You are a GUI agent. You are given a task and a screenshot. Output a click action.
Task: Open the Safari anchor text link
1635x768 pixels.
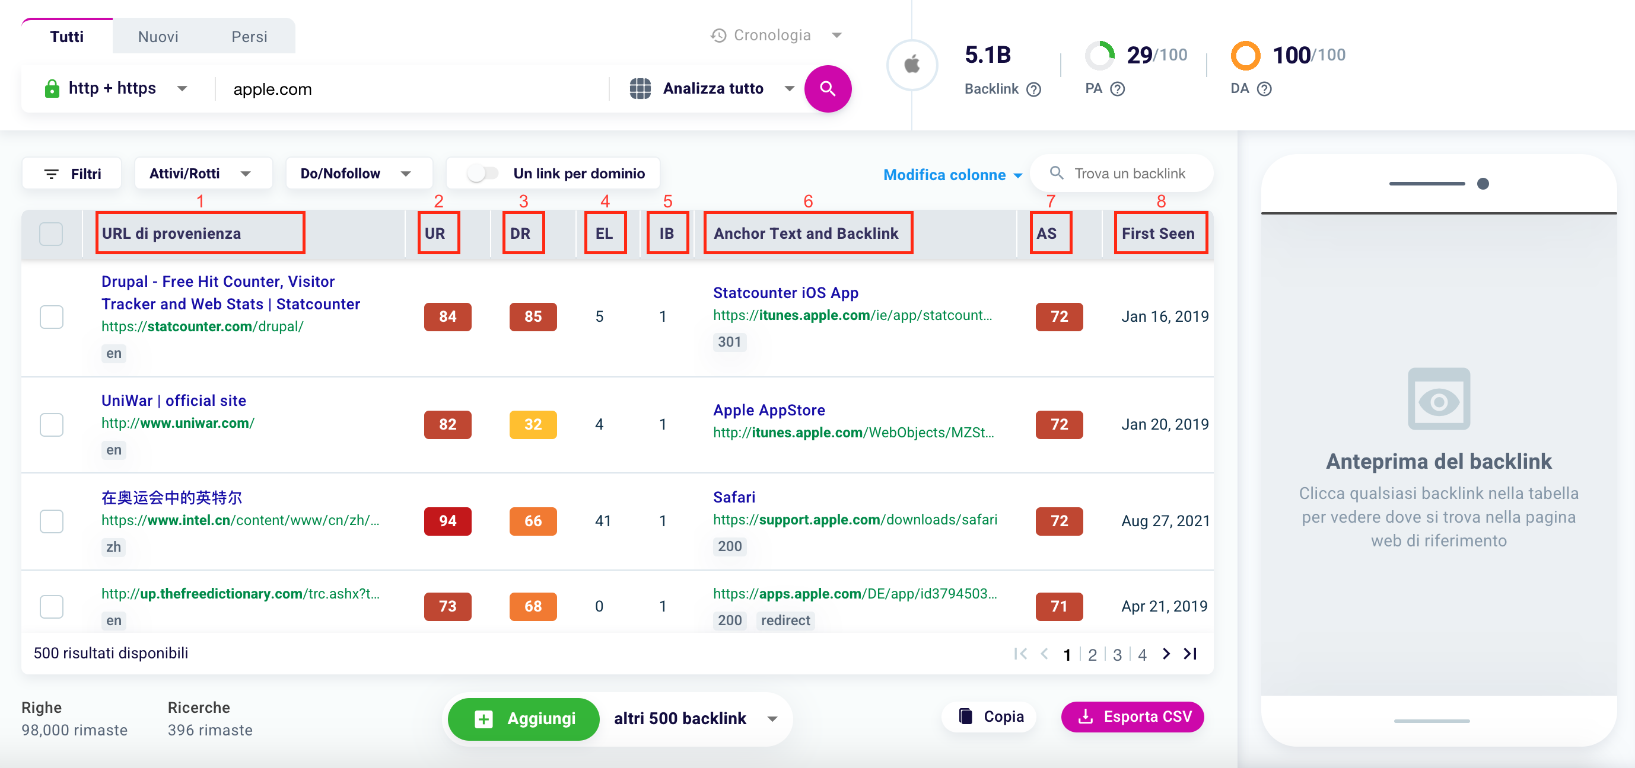(x=734, y=497)
